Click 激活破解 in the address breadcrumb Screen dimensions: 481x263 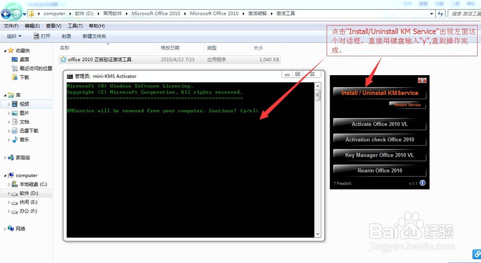point(257,13)
